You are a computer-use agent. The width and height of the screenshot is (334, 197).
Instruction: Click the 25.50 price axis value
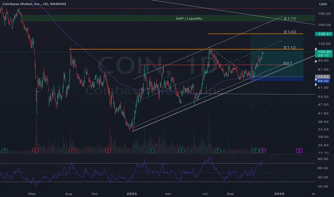323,145
